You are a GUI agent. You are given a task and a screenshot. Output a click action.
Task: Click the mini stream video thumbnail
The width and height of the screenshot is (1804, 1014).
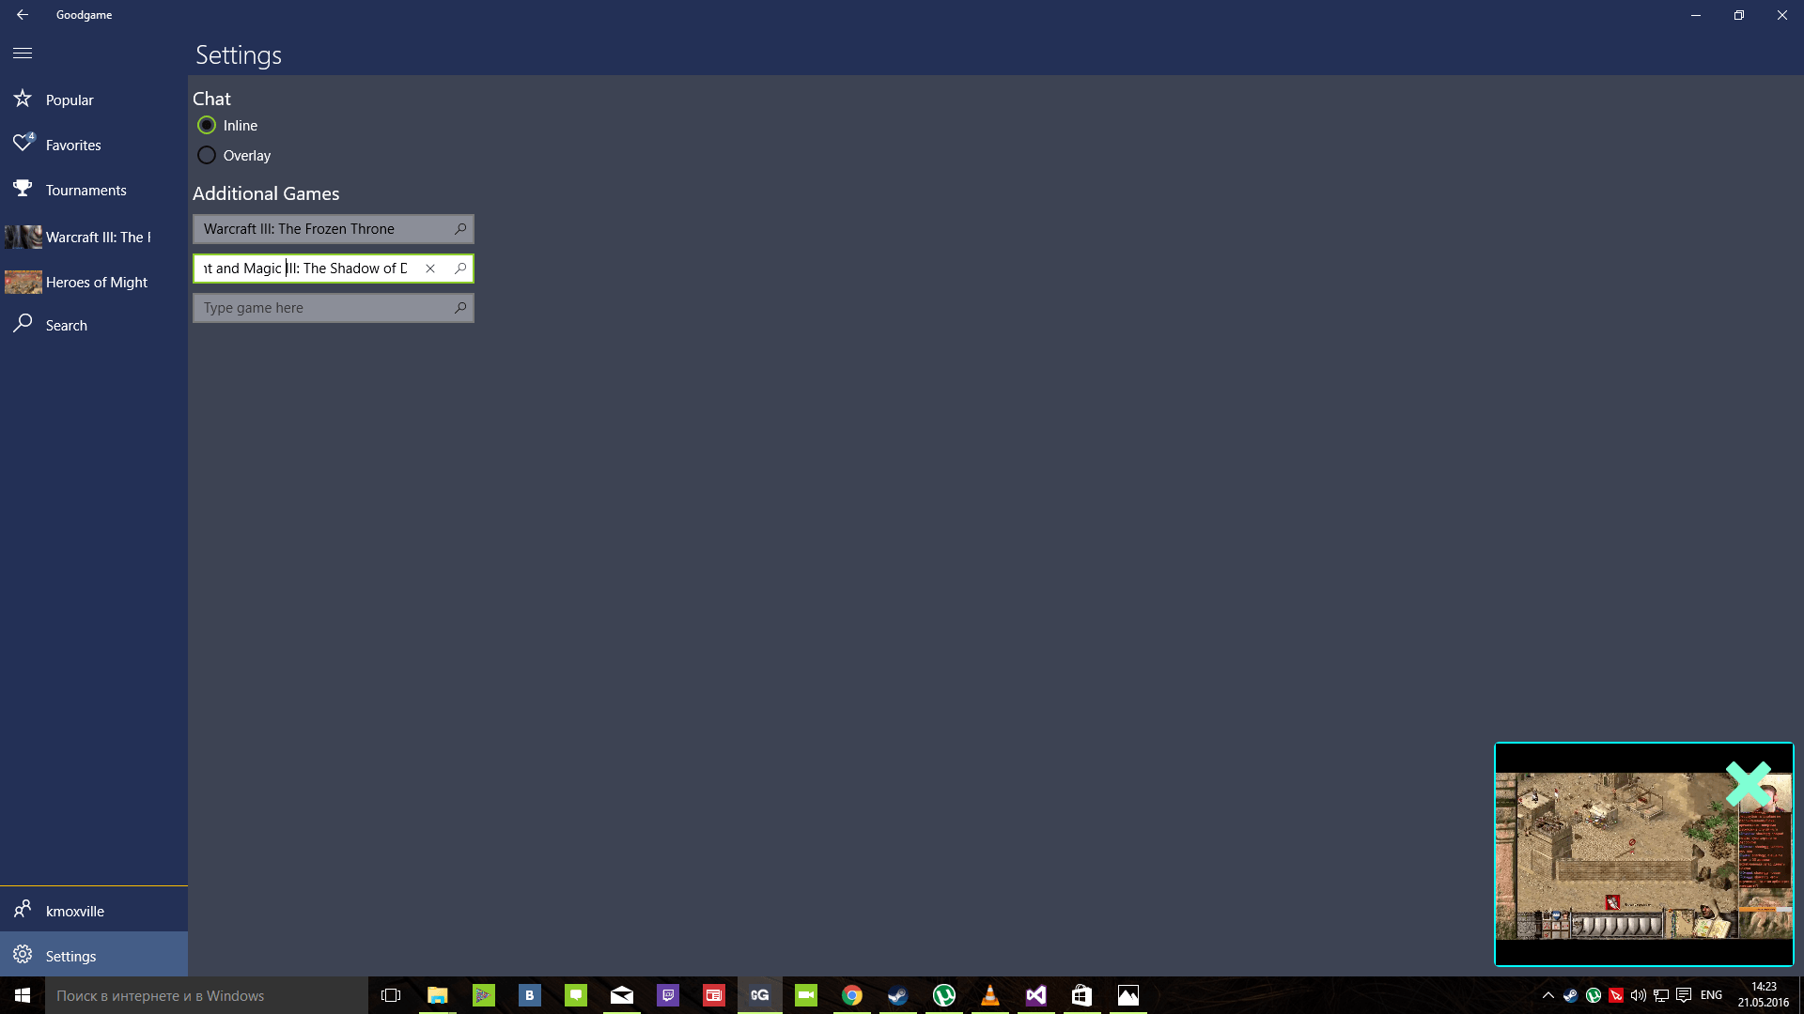click(1644, 854)
